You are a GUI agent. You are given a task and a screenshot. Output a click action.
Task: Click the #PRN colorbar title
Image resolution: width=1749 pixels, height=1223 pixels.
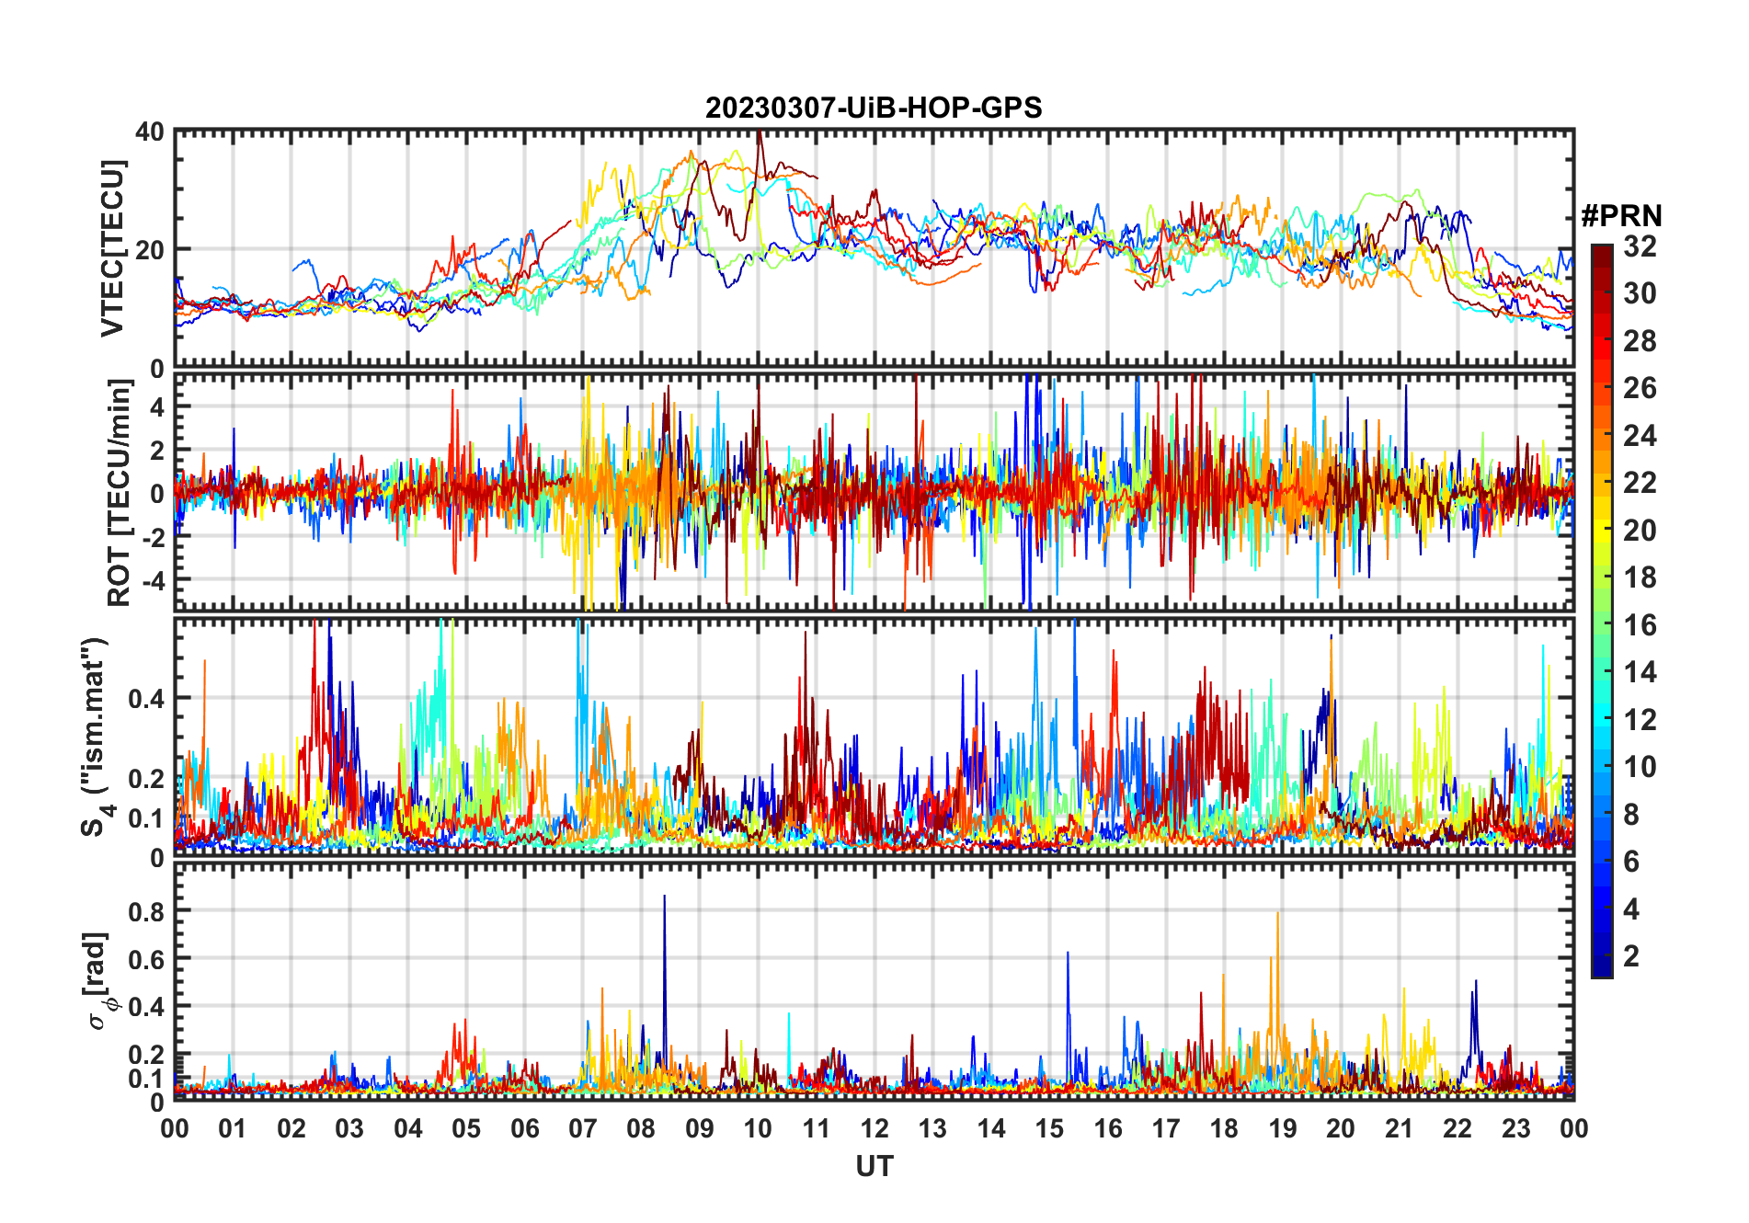point(1621,216)
